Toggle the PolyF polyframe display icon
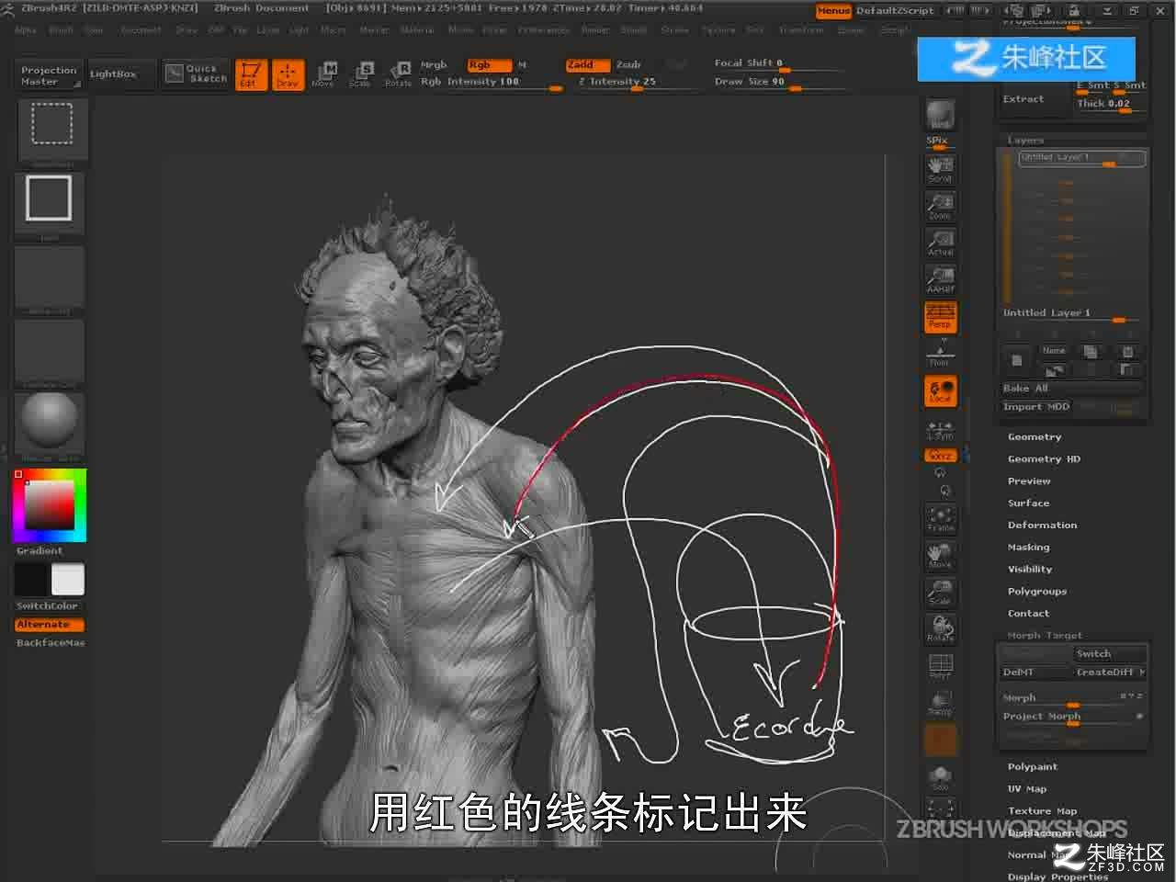This screenshot has width=1176, height=882. [x=940, y=666]
